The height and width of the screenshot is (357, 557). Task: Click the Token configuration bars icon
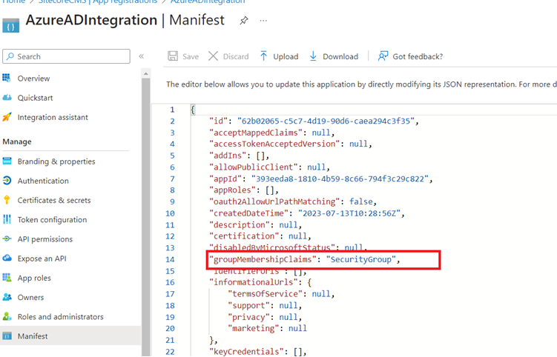tap(7, 219)
